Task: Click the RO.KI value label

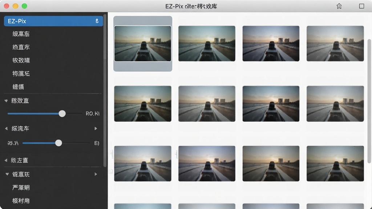Action: [x=93, y=114]
